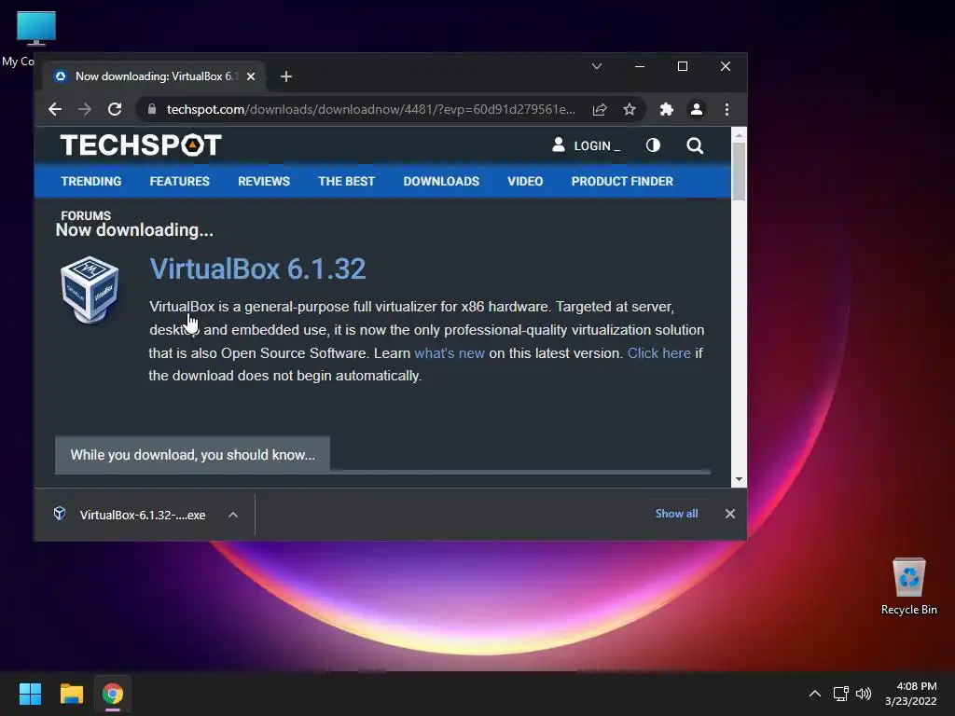Viewport: 955px width, 716px height.
Task: Open the Chrome profile avatar
Action: (696, 110)
